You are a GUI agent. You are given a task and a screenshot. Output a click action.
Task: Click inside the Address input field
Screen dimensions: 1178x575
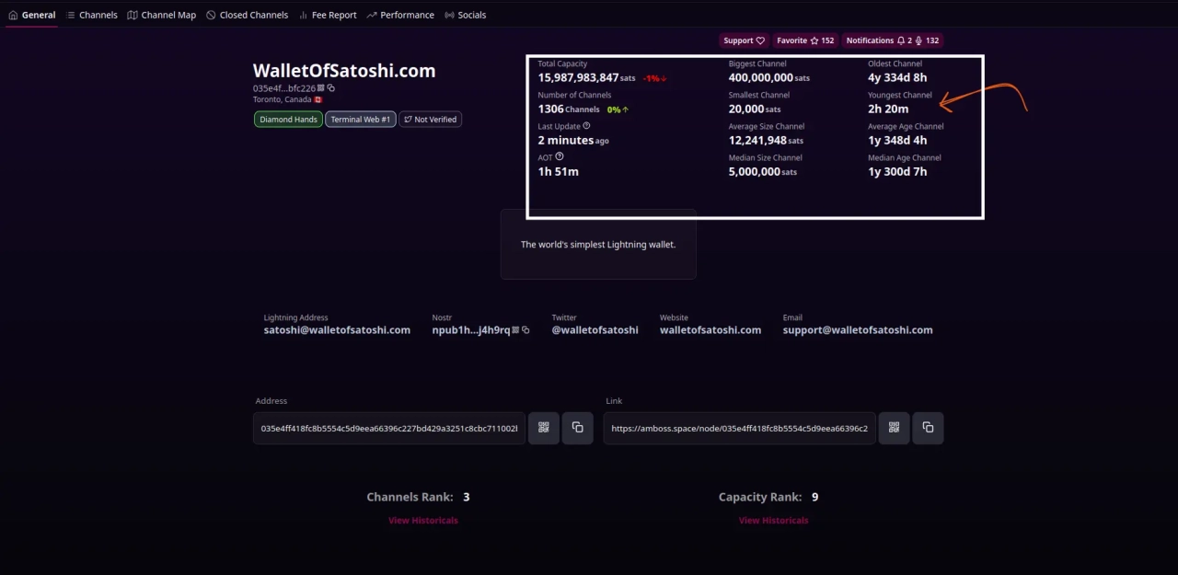(x=387, y=428)
